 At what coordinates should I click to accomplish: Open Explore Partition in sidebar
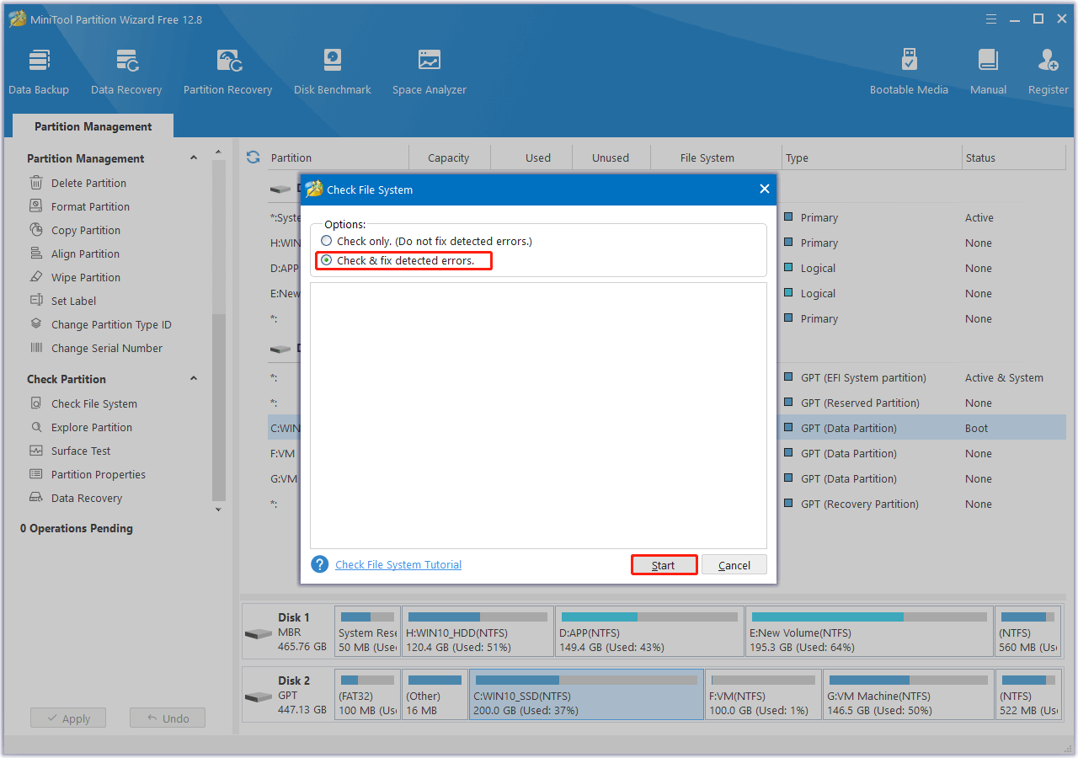point(92,427)
